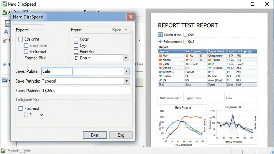Click the blue star icon in left sidebar
274x154 pixels.
[6, 32]
